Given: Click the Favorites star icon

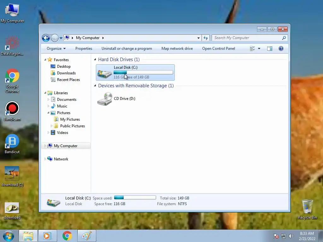Looking at the screenshot, I should (50, 60).
